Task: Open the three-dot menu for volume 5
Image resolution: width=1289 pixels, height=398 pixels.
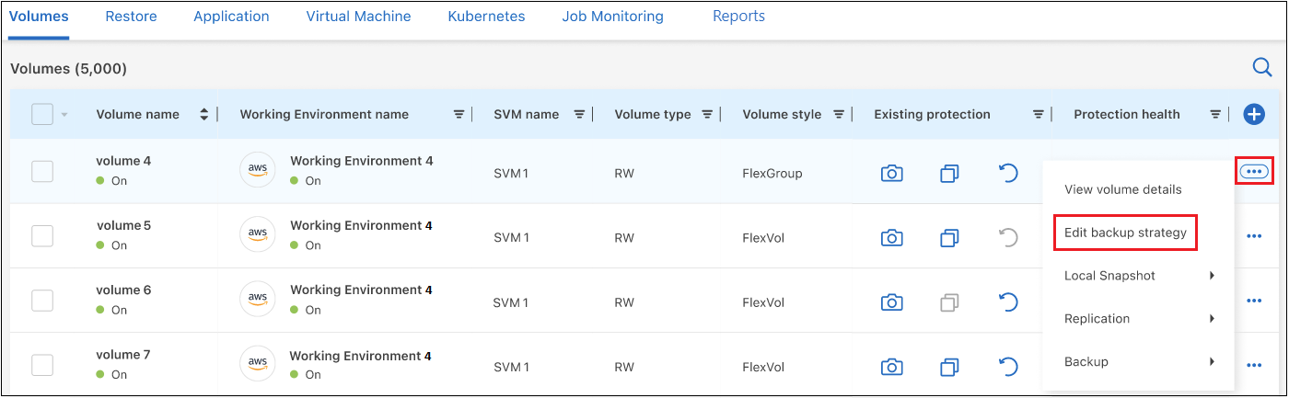Action: click(1253, 236)
